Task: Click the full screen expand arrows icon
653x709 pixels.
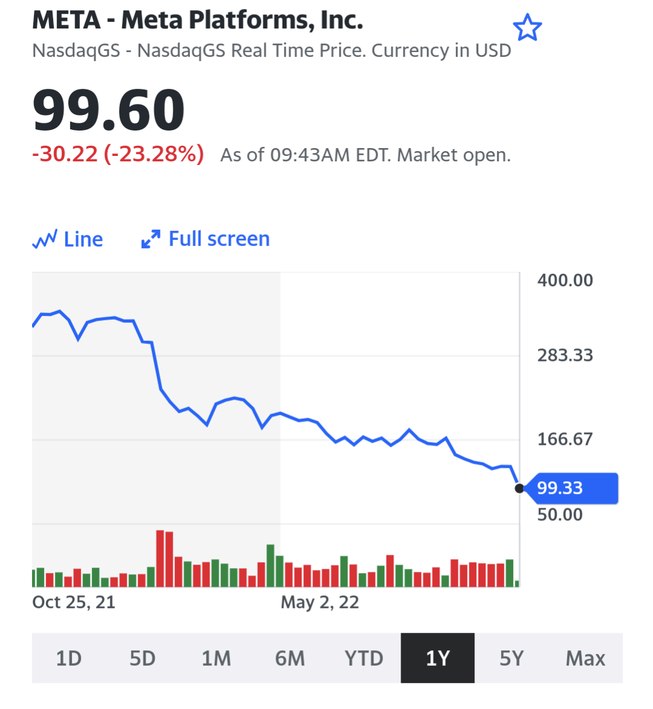Action: point(151,239)
